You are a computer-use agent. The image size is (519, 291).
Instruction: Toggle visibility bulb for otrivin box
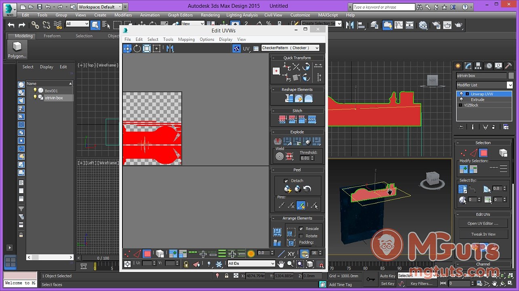35,97
